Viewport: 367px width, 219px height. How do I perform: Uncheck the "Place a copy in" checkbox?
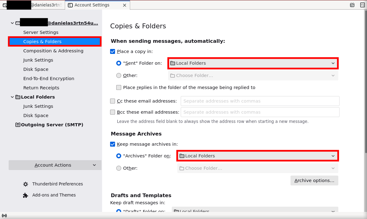[x=113, y=51]
